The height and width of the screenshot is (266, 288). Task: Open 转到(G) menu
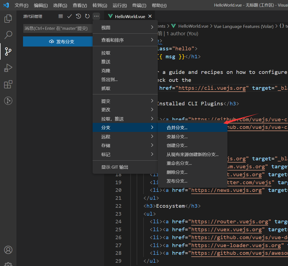(100, 5)
